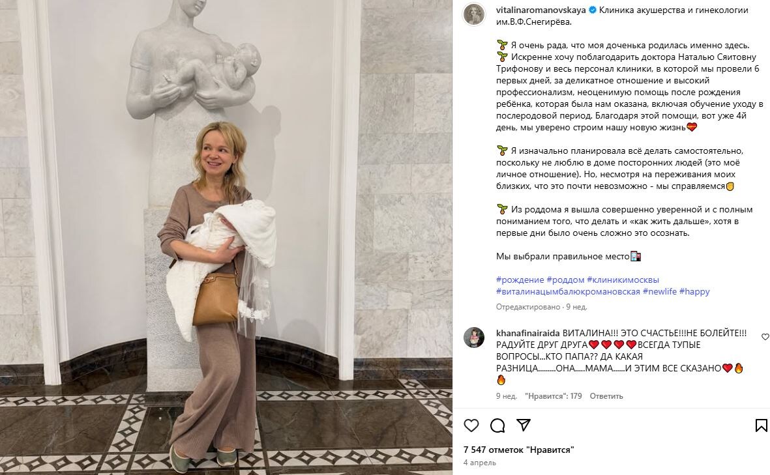Open khanafinairaida username link

528,333
